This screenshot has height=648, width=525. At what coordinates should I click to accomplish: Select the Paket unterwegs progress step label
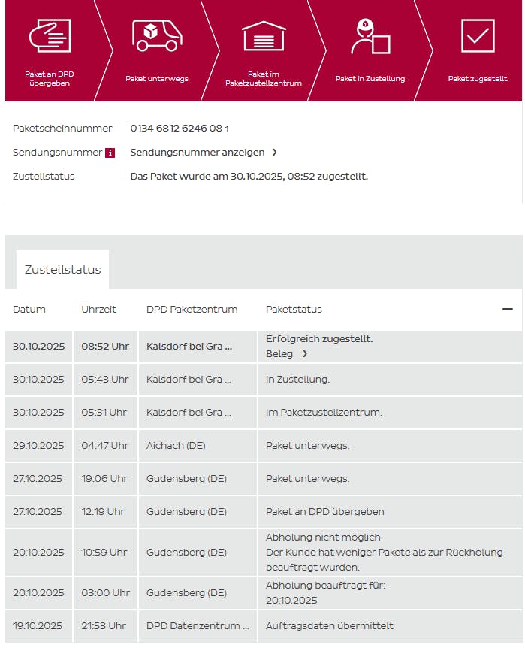coord(157,79)
